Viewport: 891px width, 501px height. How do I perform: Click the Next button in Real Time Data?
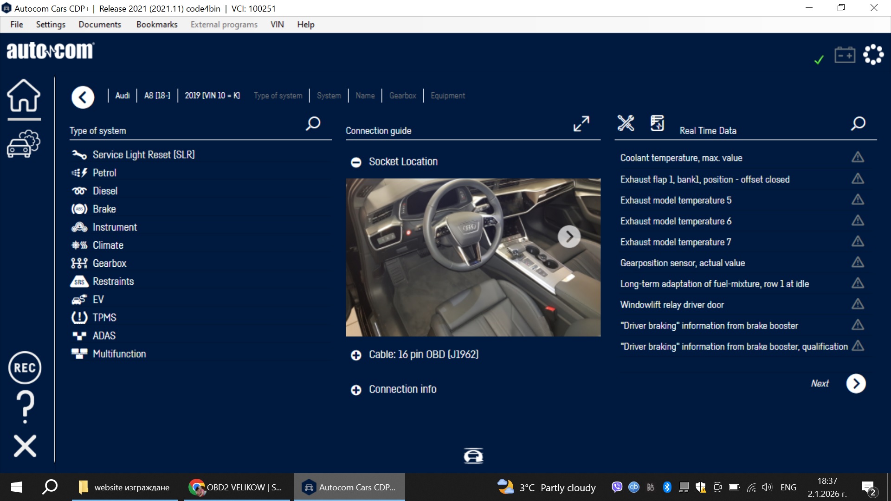pyautogui.click(x=856, y=383)
